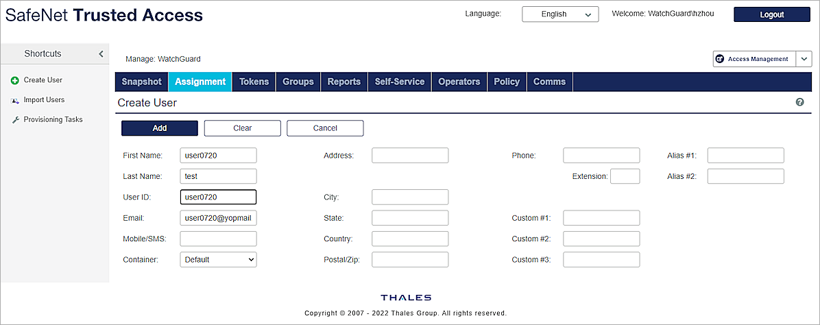
Task: Focus the User ID input field
Action: [218, 197]
